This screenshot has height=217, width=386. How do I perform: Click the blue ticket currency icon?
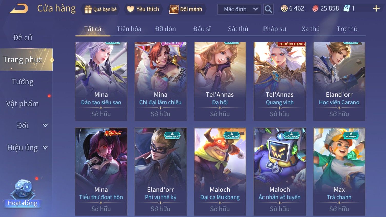pyautogui.click(x=347, y=8)
